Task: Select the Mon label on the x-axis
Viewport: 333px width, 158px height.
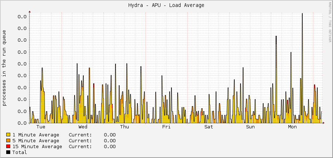Action: point(292,127)
